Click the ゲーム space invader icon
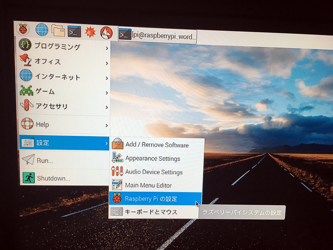The width and height of the screenshot is (333, 250). click(26, 90)
